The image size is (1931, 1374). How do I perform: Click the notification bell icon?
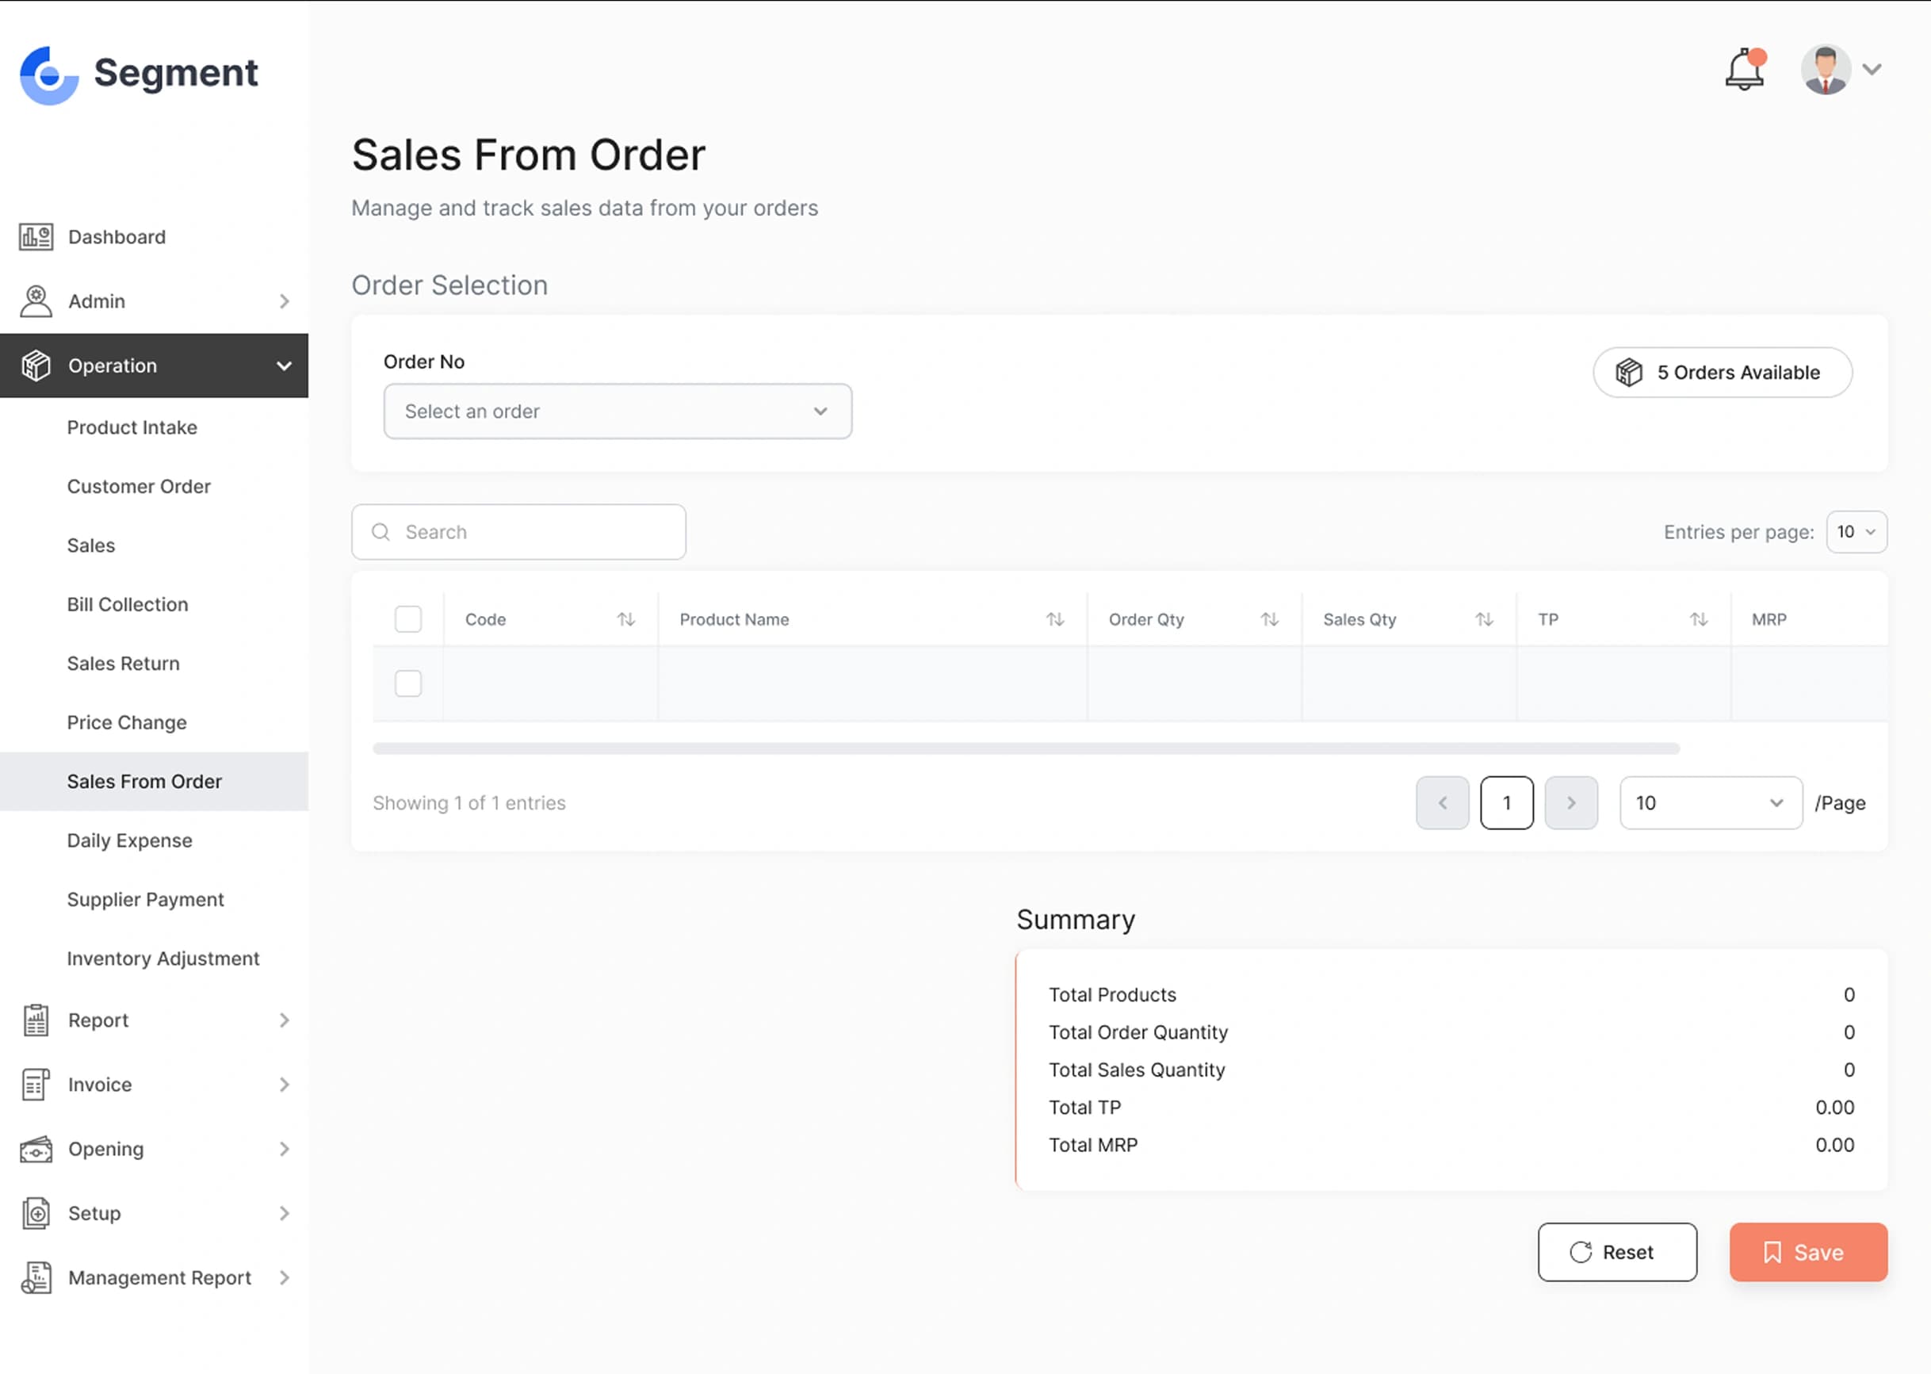point(1744,71)
